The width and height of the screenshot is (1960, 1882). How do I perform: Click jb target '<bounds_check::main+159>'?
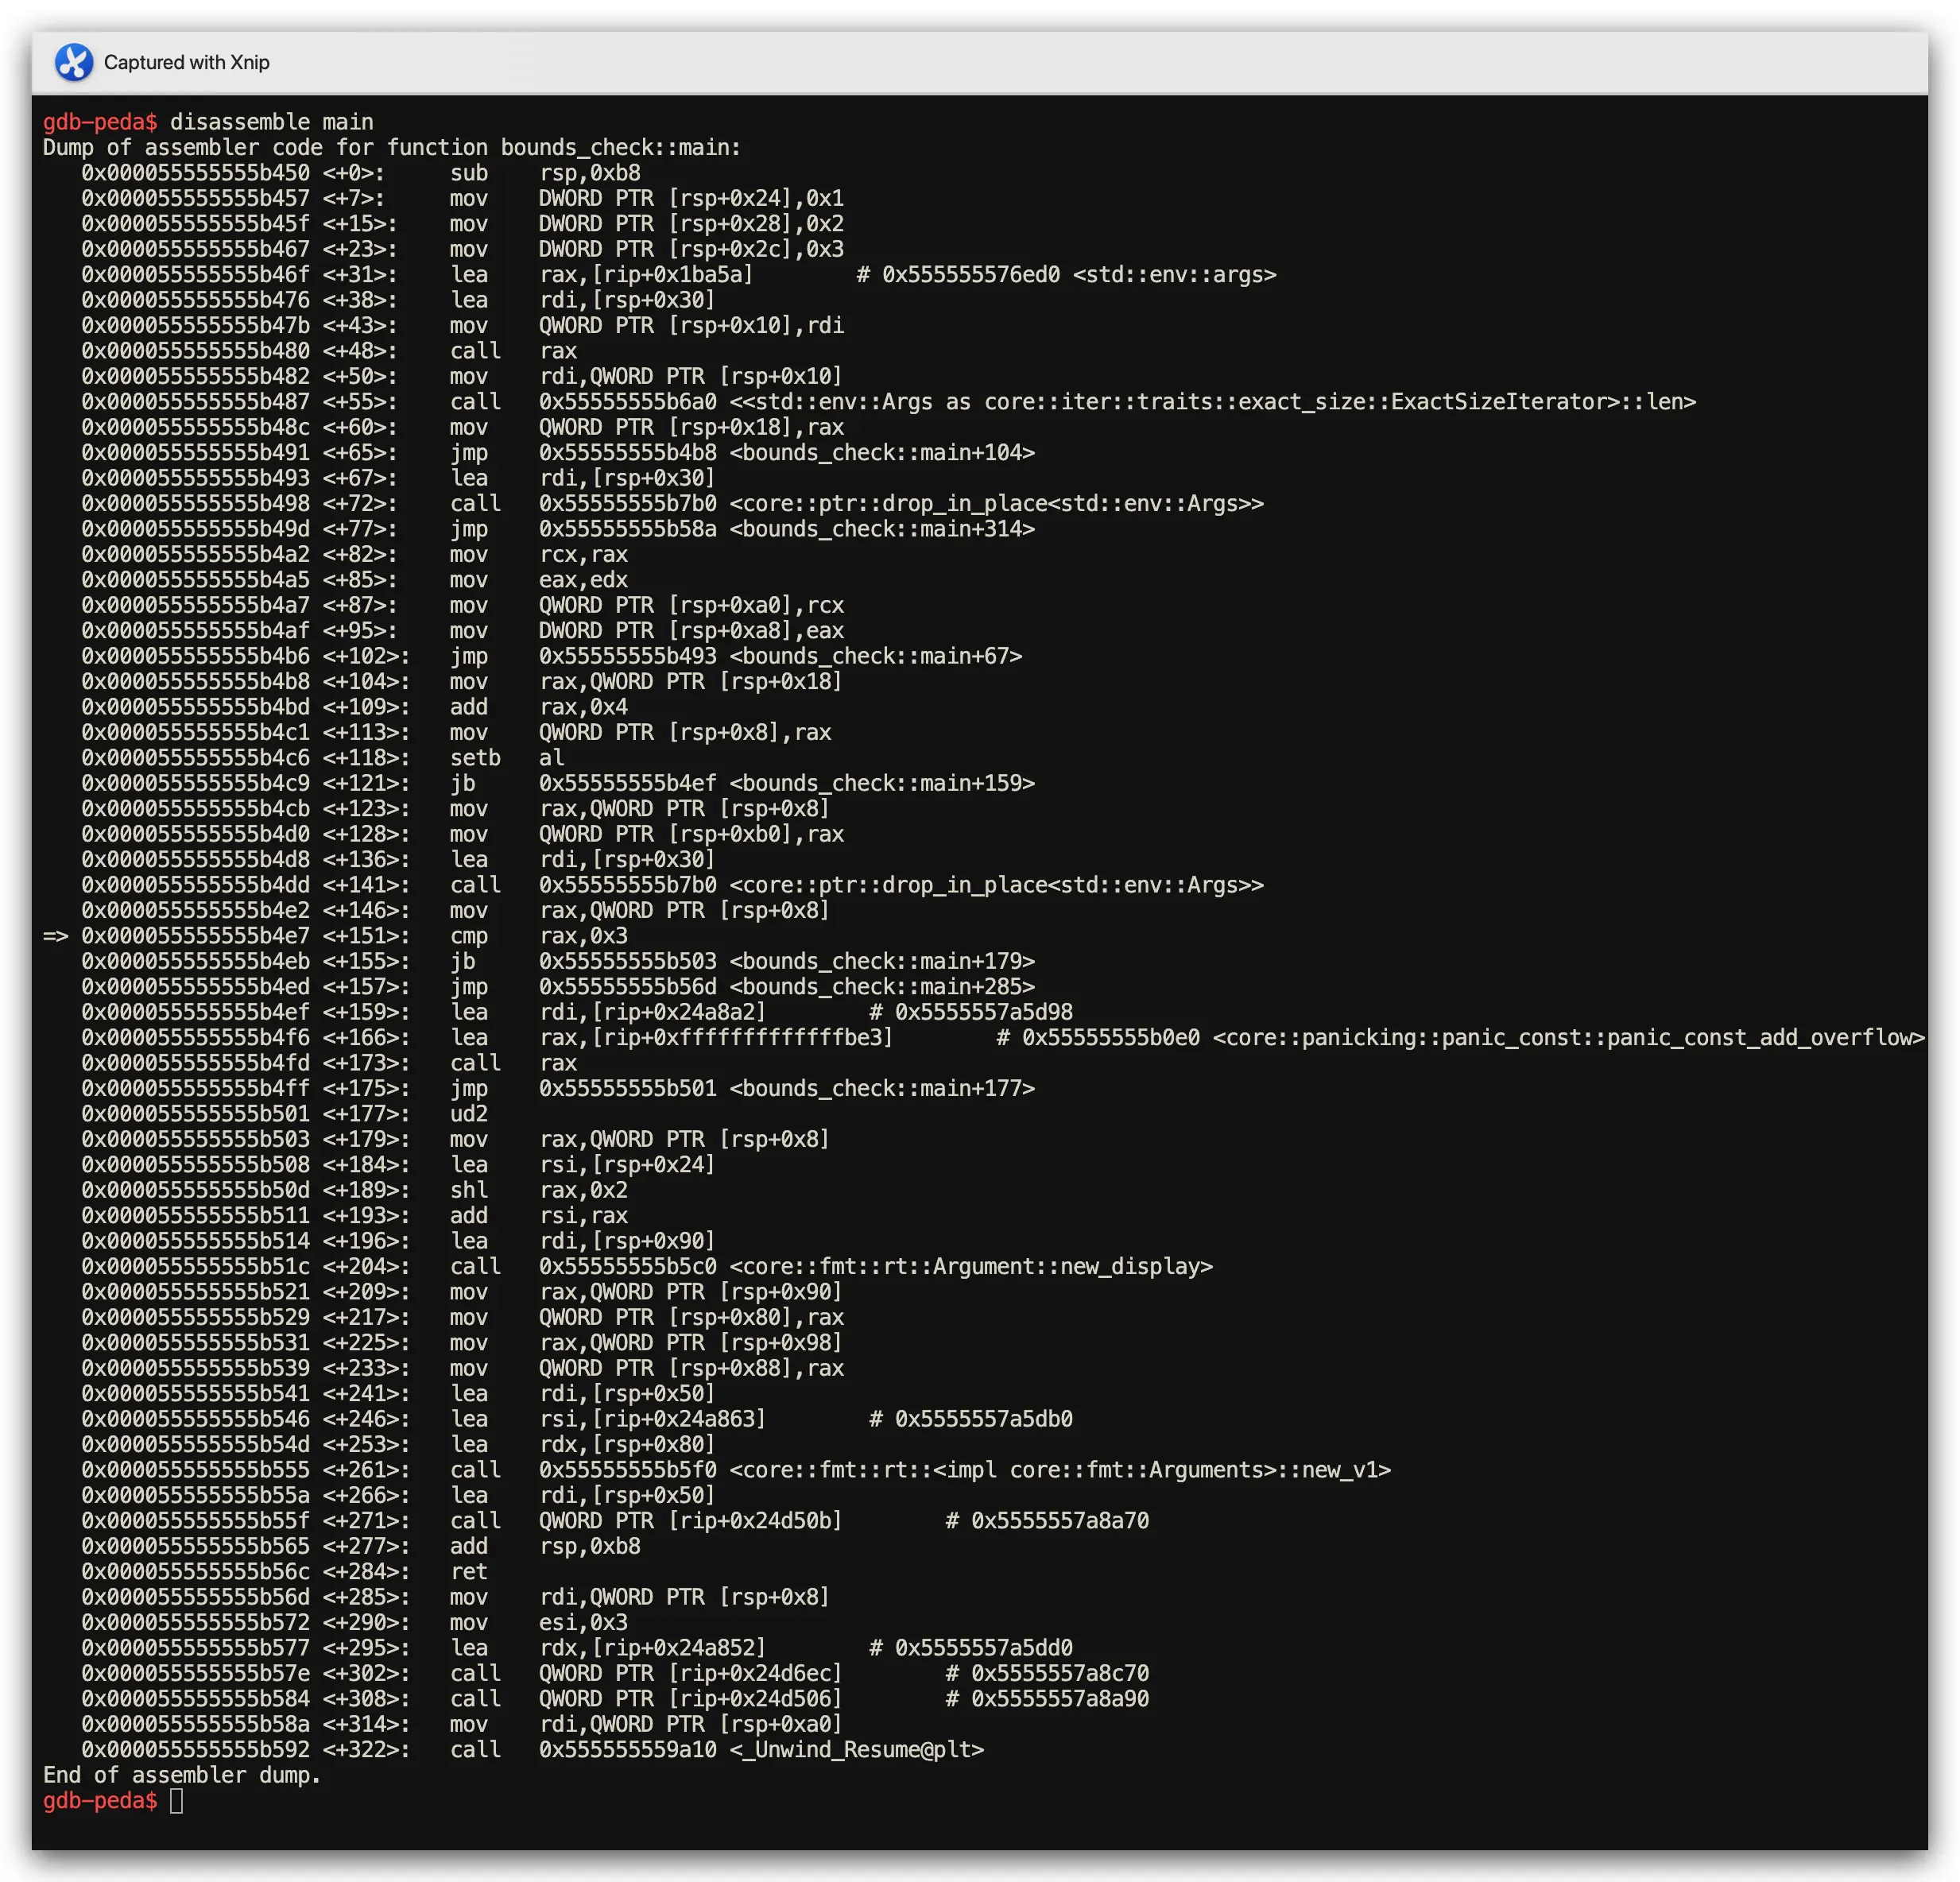(x=882, y=783)
